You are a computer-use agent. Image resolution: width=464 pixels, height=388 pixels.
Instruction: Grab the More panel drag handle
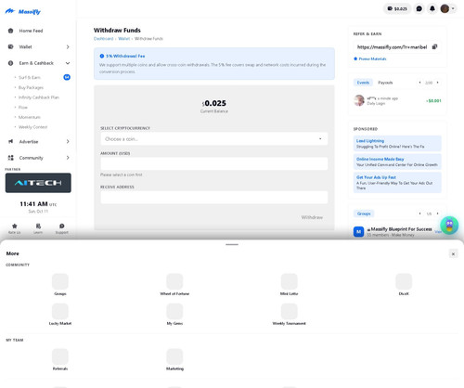pyautogui.click(x=232, y=244)
